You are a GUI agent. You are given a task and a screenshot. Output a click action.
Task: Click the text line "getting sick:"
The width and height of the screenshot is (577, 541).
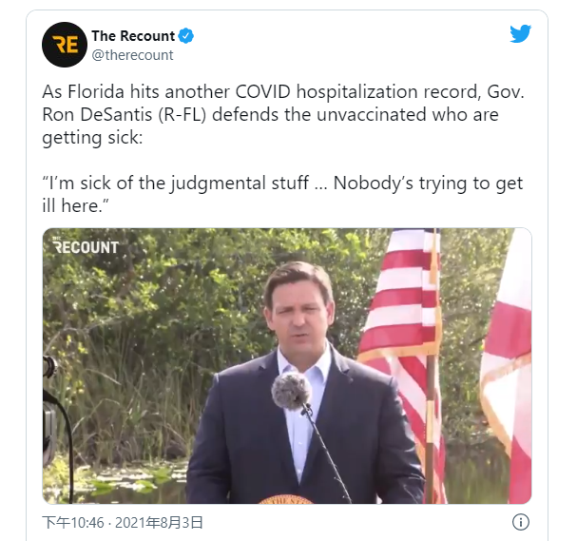(92, 138)
